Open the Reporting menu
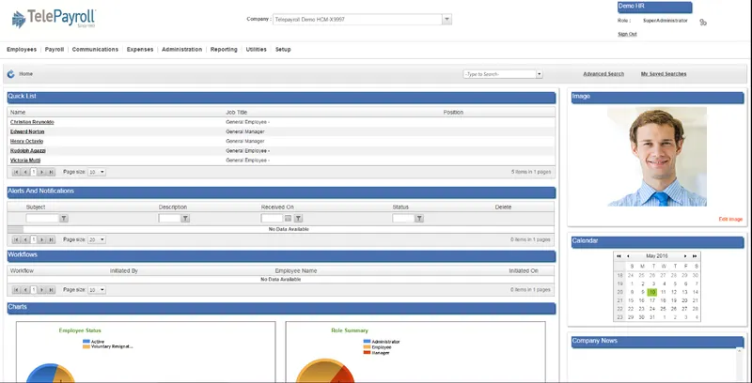 tap(224, 50)
